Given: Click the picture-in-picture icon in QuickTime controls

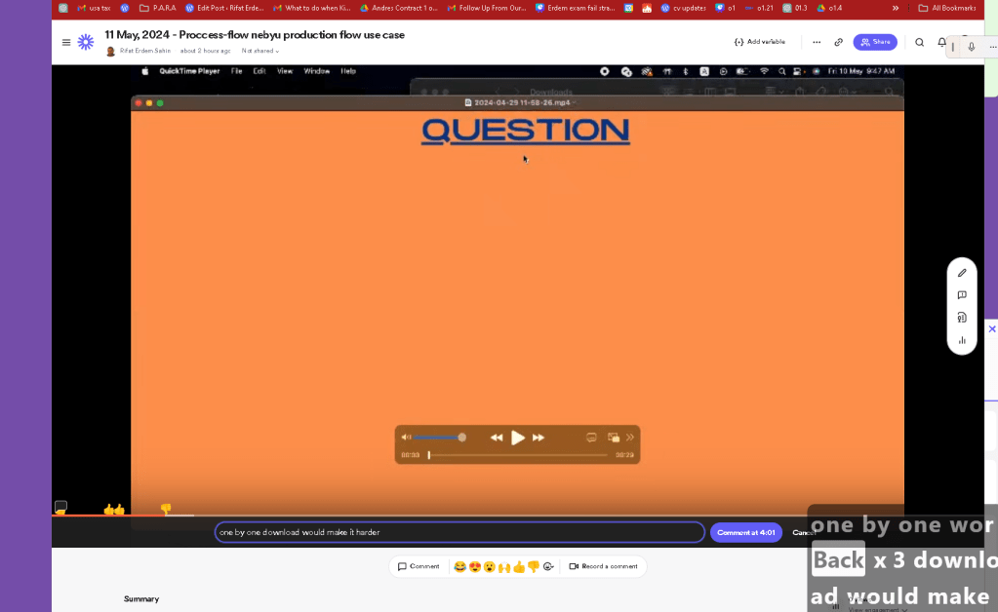Looking at the screenshot, I should [614, 438].
